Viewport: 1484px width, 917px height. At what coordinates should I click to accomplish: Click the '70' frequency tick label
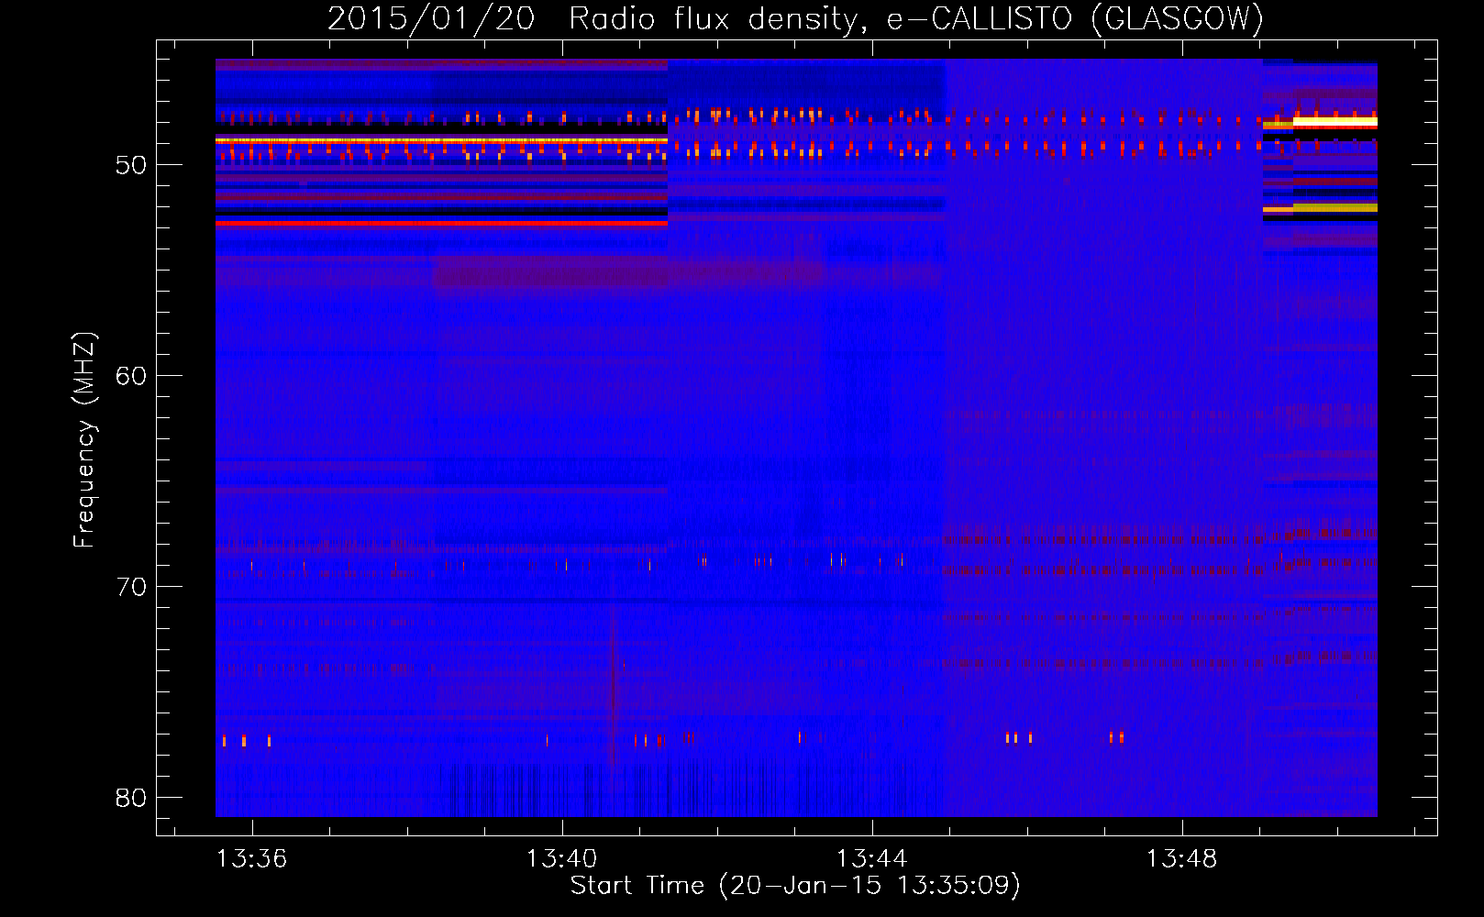pyautogui.click(x=131, y=587)
